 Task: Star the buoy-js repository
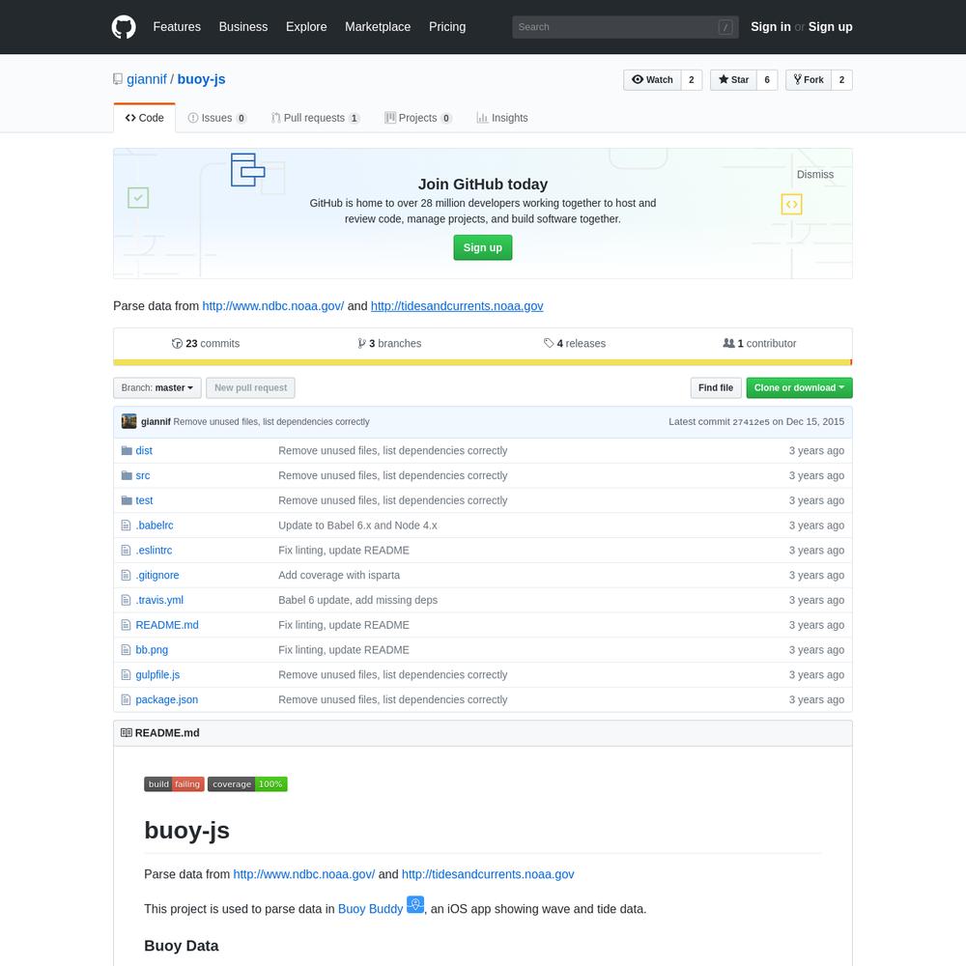click(734, 80)
